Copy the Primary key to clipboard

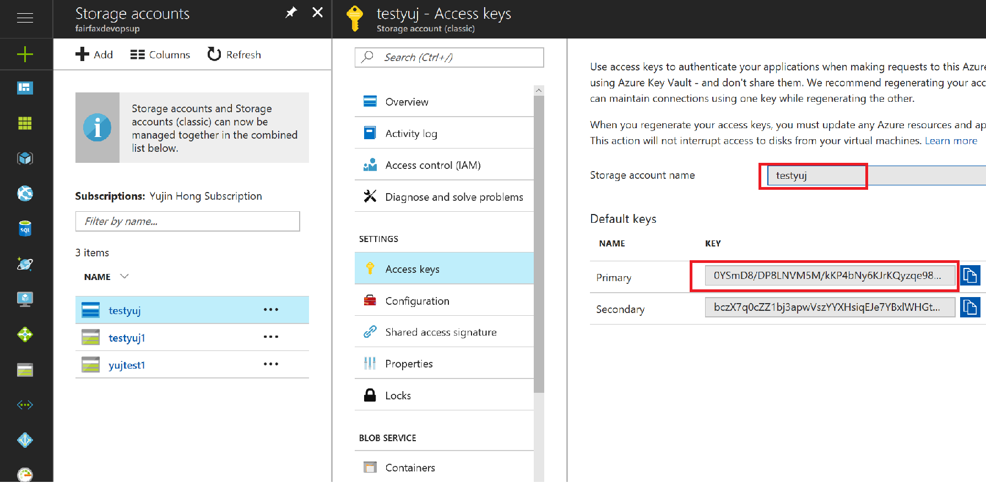coord(970,275)
